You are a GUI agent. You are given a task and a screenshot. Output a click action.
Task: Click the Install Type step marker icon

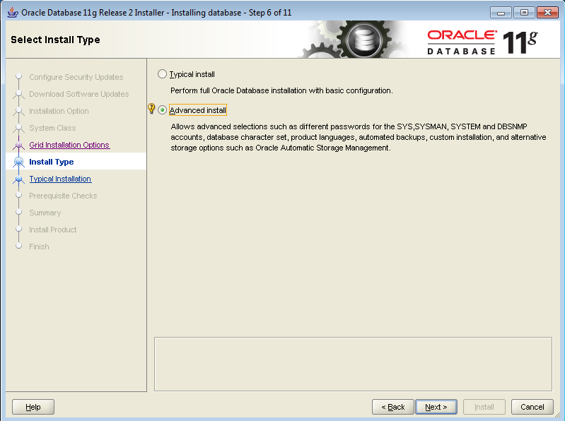(x=18, y=162)
